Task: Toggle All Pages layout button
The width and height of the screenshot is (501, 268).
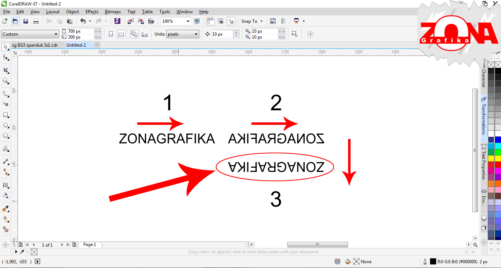Action: [134, 34]
